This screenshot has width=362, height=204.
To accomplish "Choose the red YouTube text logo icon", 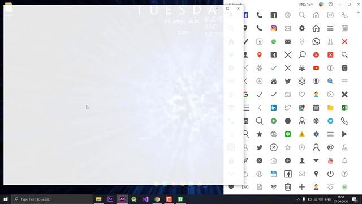I will point(330,160).
